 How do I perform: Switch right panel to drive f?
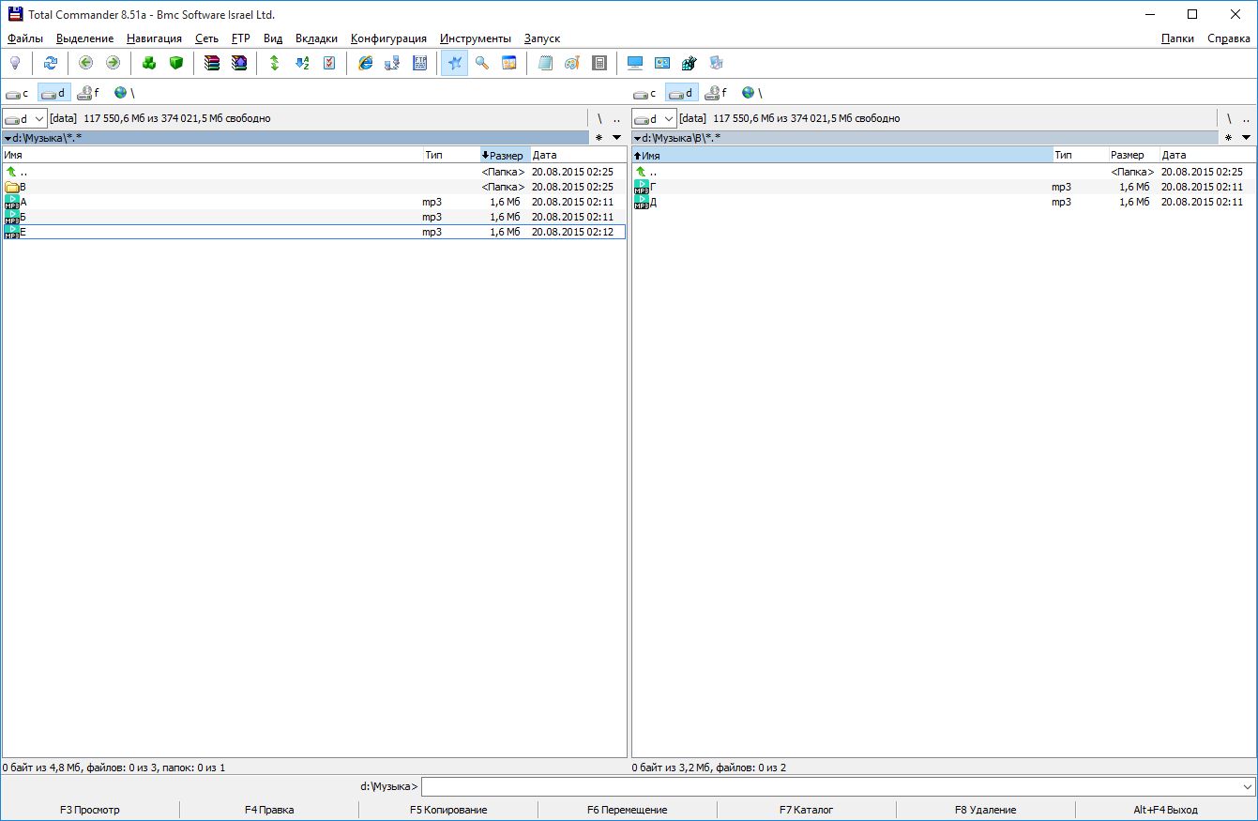pyautogui.click(x=718, y=93)
